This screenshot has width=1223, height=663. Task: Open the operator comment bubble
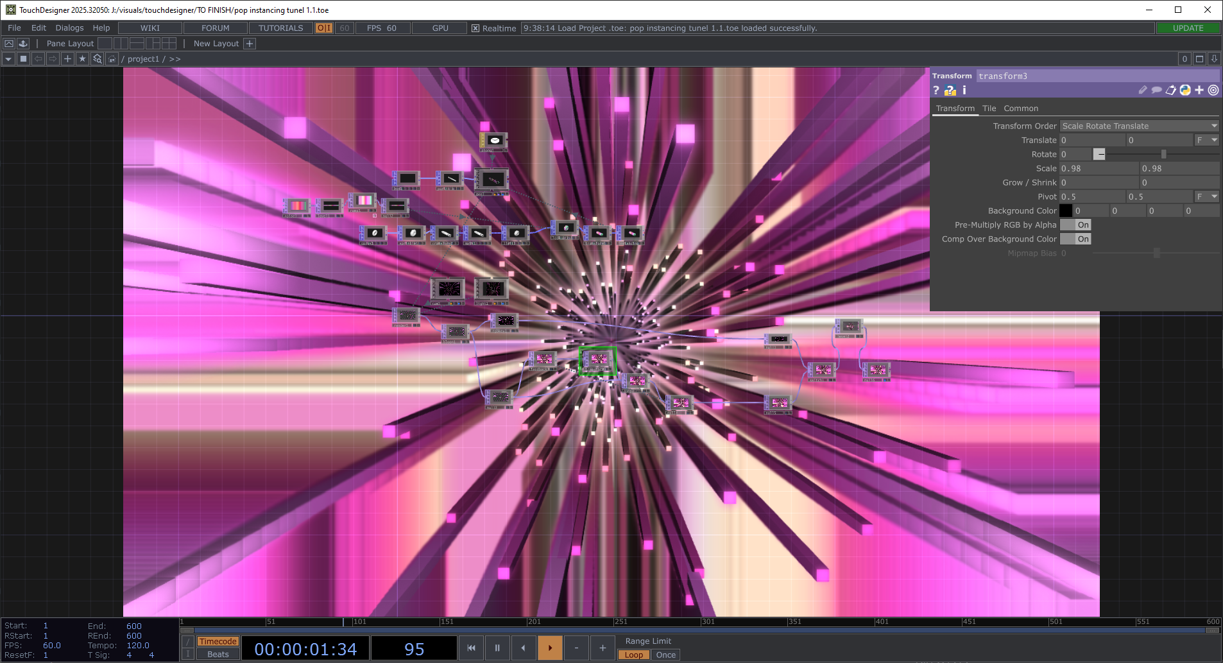[1157, 90]
